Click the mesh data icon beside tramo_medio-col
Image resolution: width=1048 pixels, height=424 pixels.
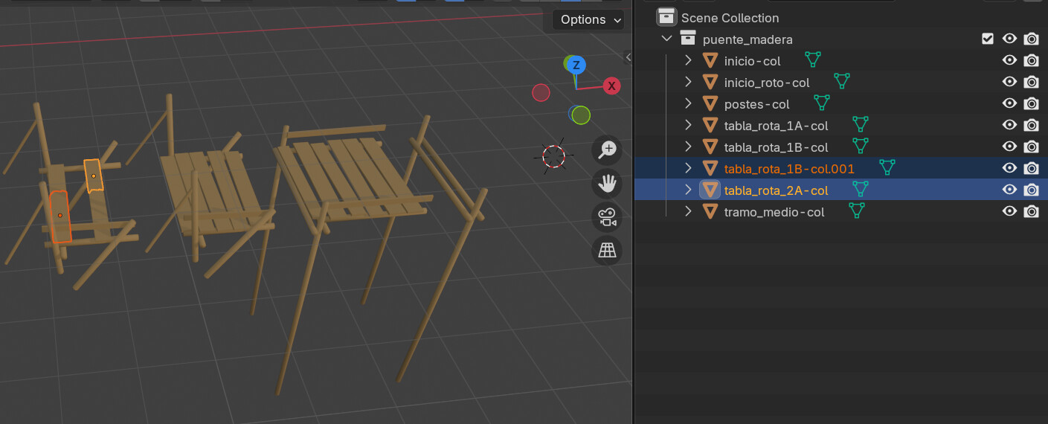(857, 210)
